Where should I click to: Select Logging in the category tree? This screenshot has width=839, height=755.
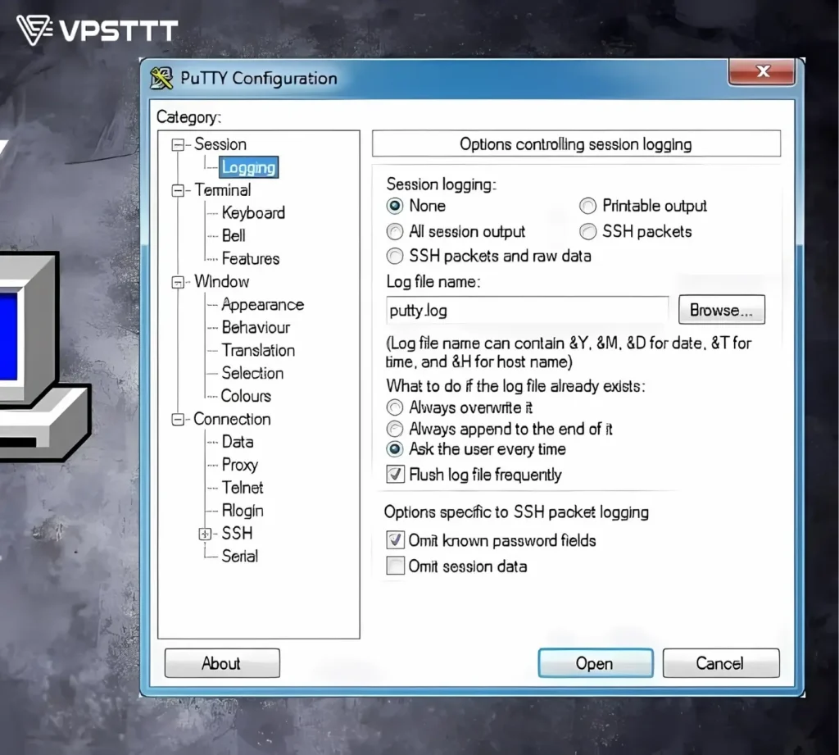pyautogui.click(x=249, y=167)
